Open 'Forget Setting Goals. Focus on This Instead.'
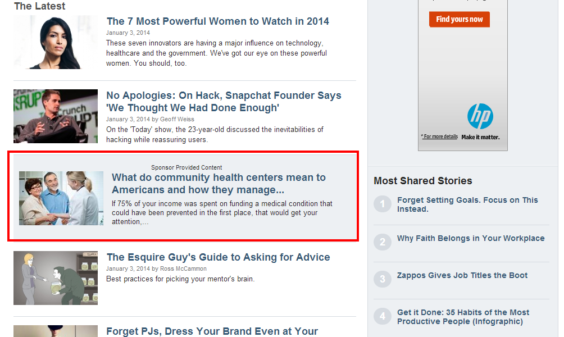 click(467, 204)
